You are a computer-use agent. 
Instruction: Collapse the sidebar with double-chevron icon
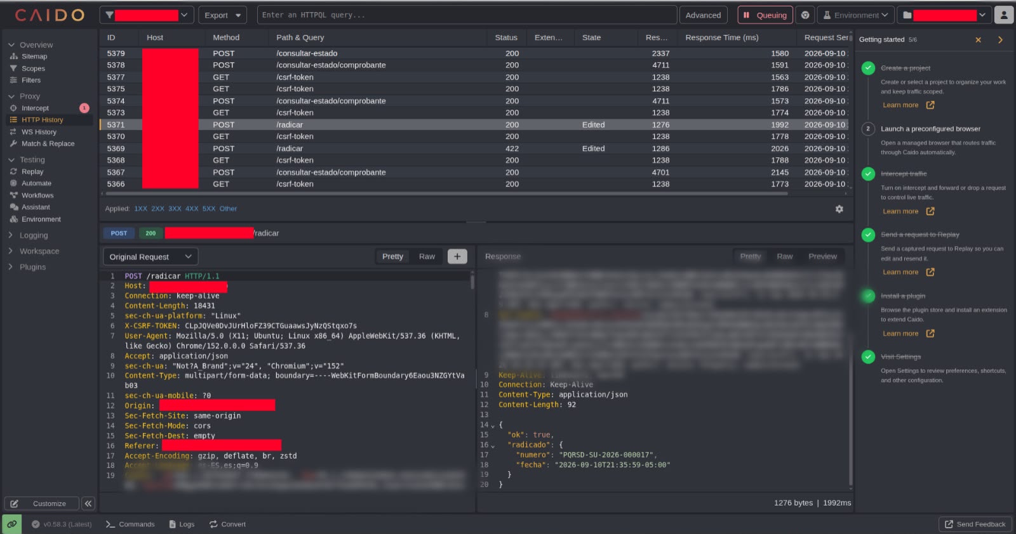click(88, 504)
